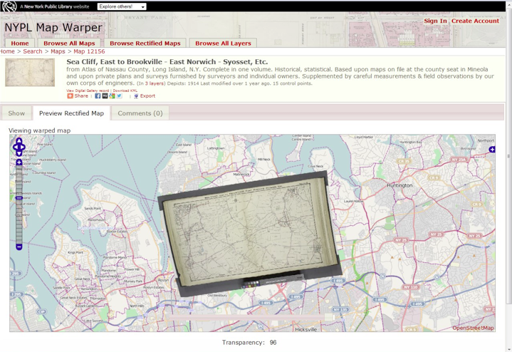Click the NYPL Map Warper title

53,28
